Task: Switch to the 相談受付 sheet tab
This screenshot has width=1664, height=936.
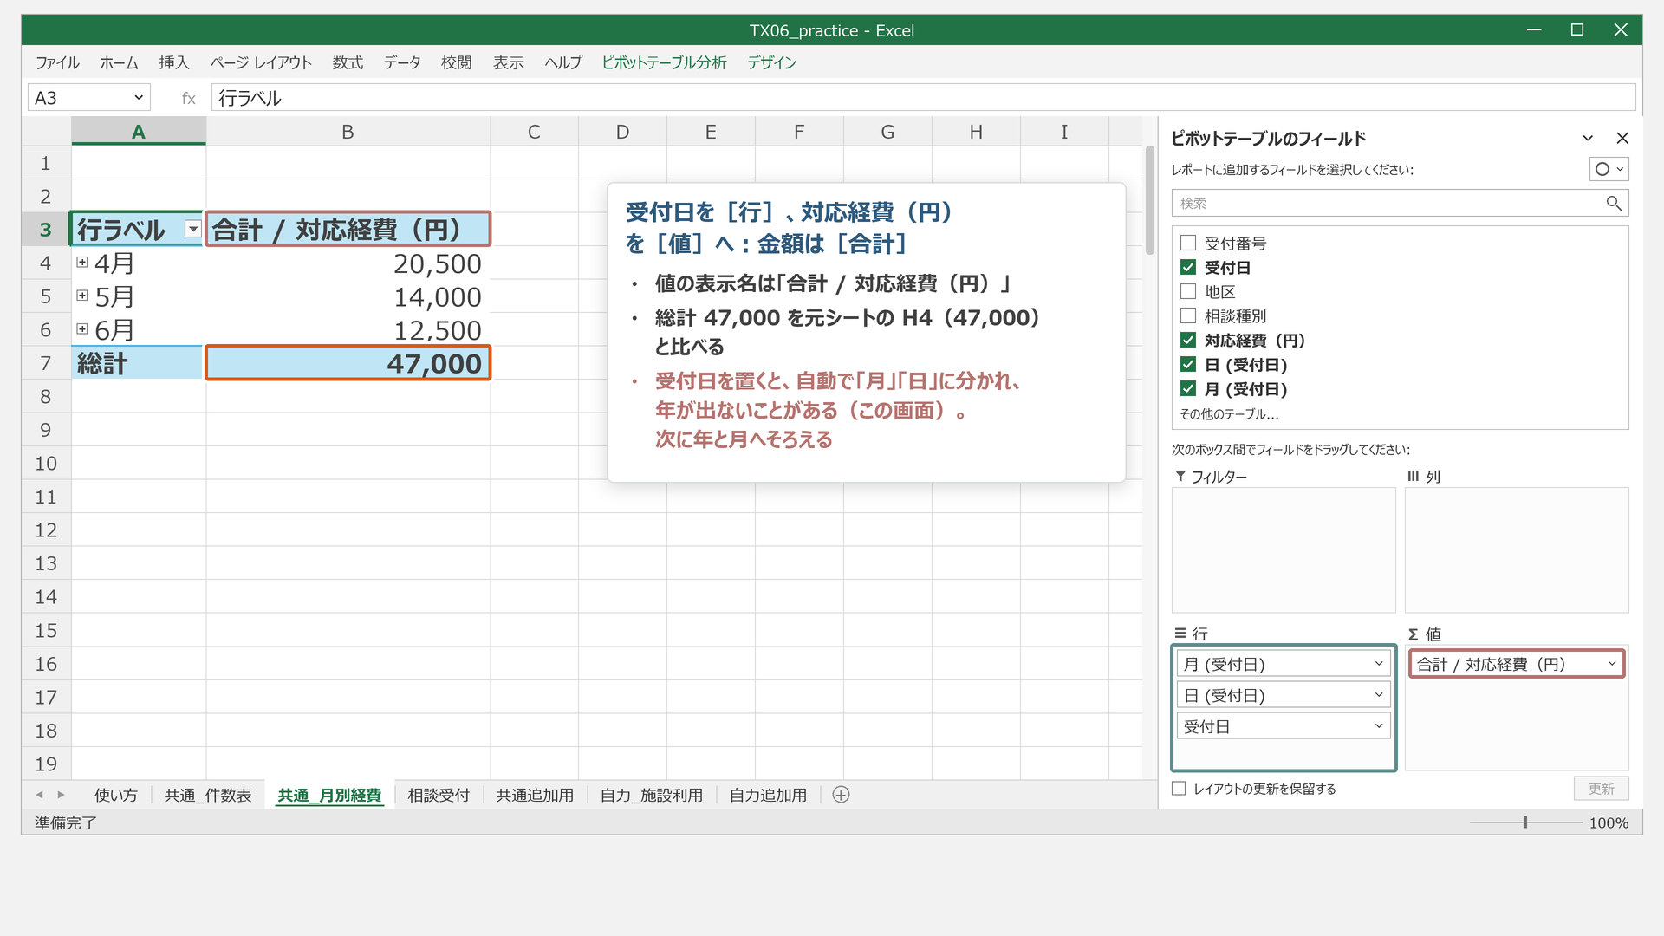Action: tap(439, 795)
